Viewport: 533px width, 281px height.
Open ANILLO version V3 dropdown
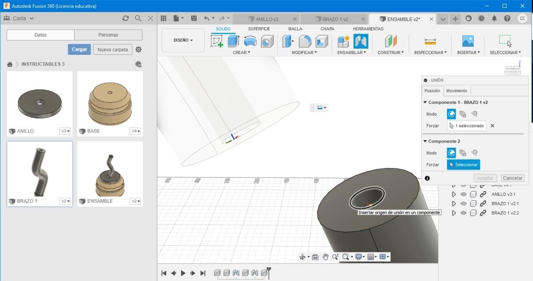(x=65, y=131)
